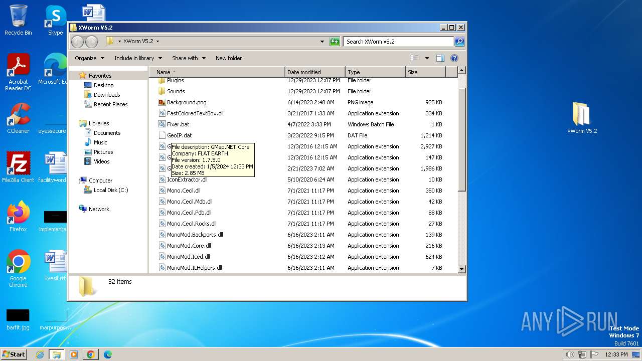Open livesil.rtf desktop document
The image size is (642, 361).
tap(55, 266)
